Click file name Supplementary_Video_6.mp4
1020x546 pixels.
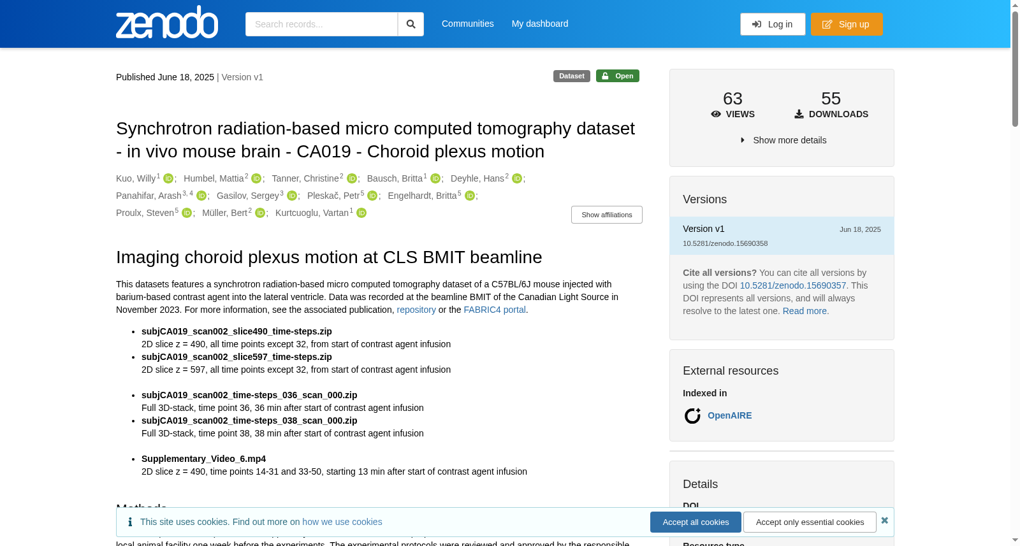coord(203,459)
